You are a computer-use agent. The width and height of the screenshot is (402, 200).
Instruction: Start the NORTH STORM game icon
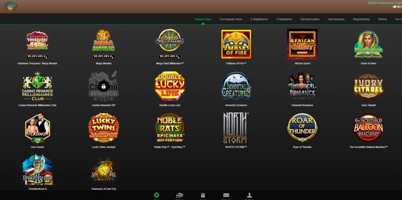pyautogui.click(x=235, y=128)
